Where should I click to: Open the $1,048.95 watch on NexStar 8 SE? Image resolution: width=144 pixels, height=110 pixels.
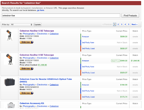pos(135,61)
